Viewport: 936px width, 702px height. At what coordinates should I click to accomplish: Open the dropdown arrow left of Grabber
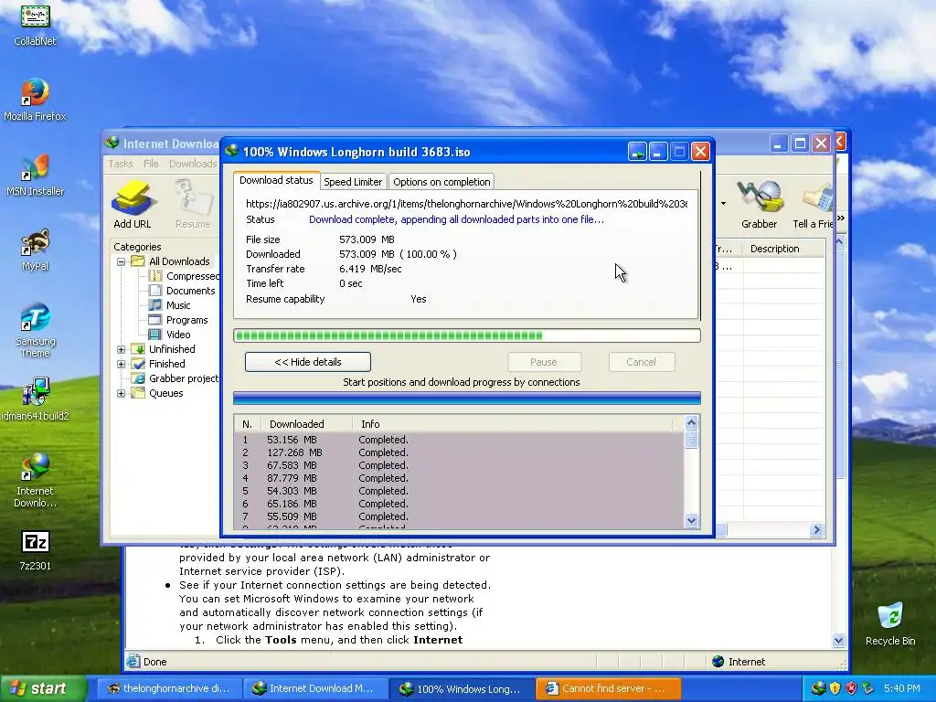pos(724,204)
